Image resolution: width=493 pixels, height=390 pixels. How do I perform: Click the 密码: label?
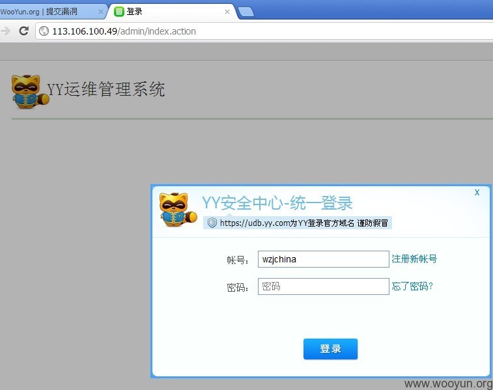(238, 287)
